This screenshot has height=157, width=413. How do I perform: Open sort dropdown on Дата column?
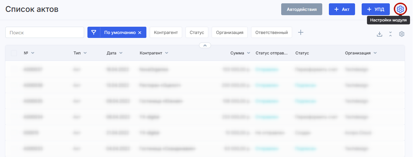coord(121,53)
